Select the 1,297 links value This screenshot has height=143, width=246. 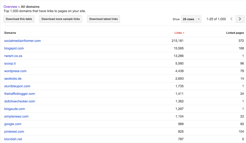coord(179,109)
